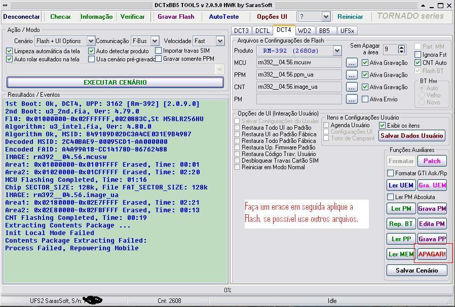Enable Ignora Fst checkbox
This screenshot has width=455, height=307.
click(418, 55)
